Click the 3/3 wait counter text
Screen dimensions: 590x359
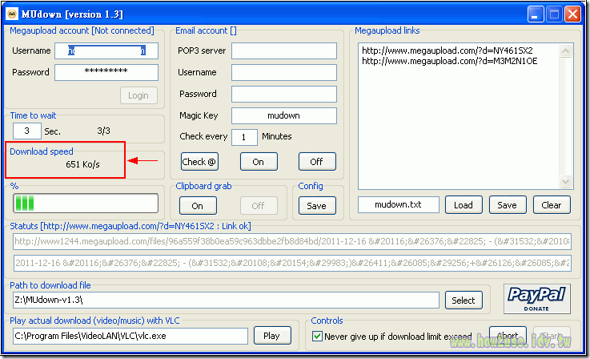pos(103,131)
